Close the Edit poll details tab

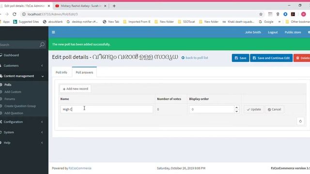(x=49, y=6)
